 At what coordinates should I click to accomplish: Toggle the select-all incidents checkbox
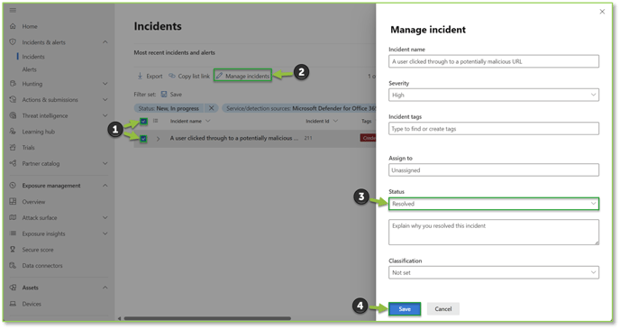(x=143, y=121)
